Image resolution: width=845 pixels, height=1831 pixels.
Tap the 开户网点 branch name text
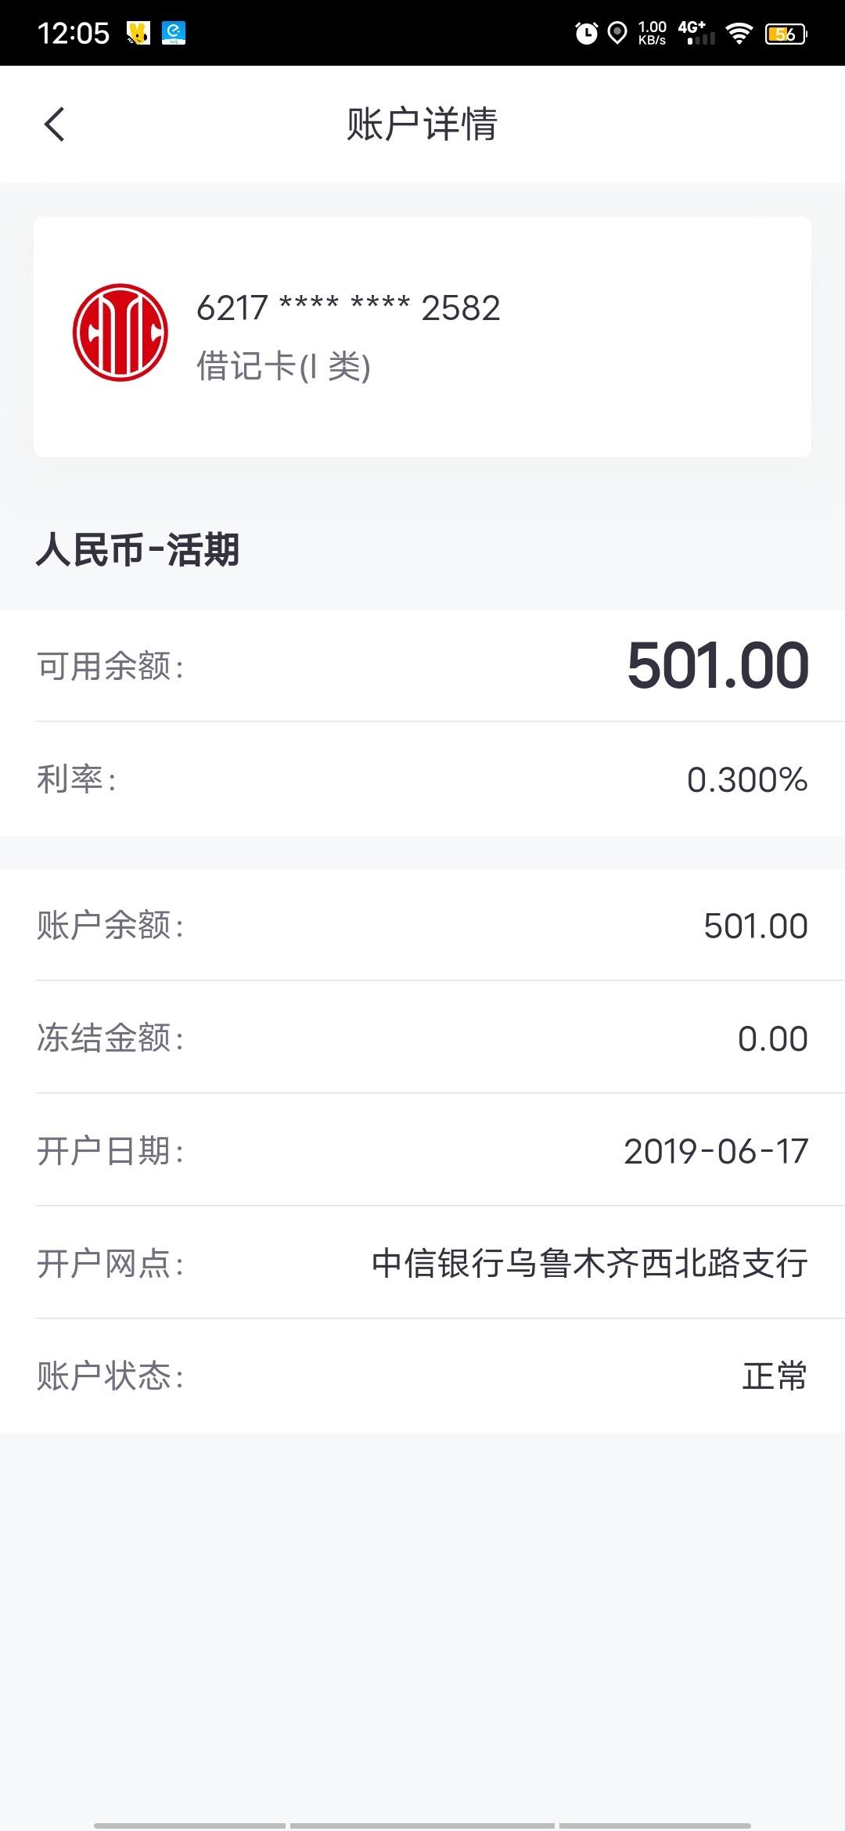[590, 1264]
